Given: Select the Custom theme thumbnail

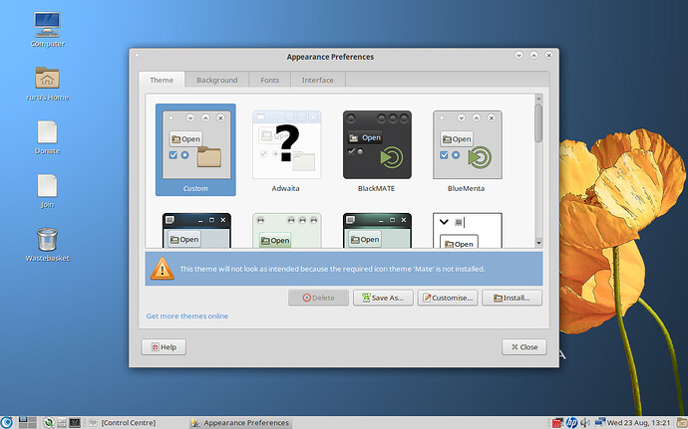Looking at the screenshot, I should pyautogui.click(x=195, y=149).
